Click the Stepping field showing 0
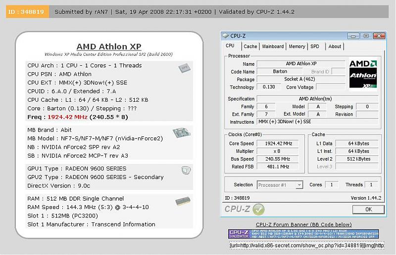This screenshot has width=396, height=255. point(367,107)
